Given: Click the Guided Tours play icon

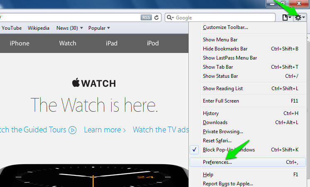Looking at the screenshot, I should (x=73, y=130).
